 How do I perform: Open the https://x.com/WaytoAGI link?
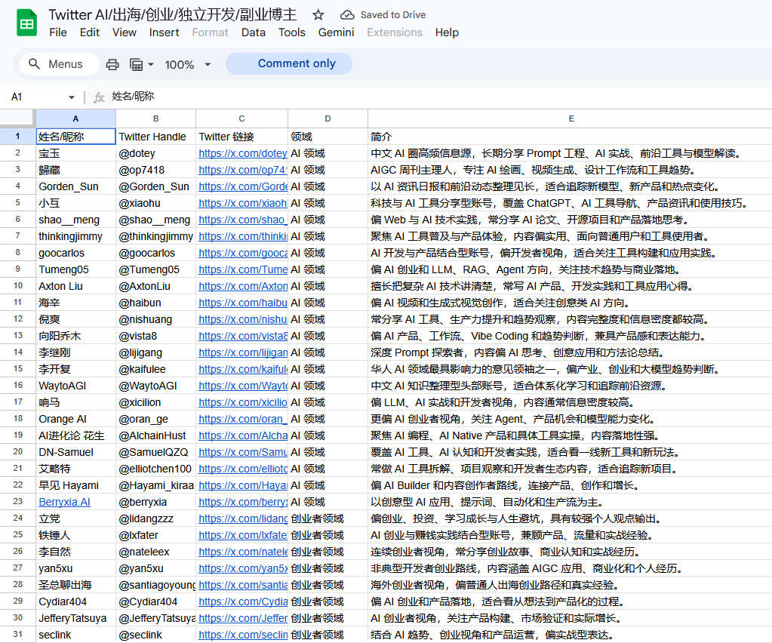(x=243, y=386)
